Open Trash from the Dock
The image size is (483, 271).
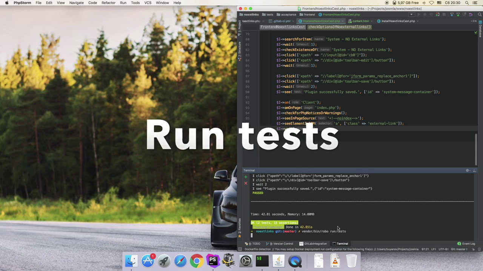(x=351, y=260)
